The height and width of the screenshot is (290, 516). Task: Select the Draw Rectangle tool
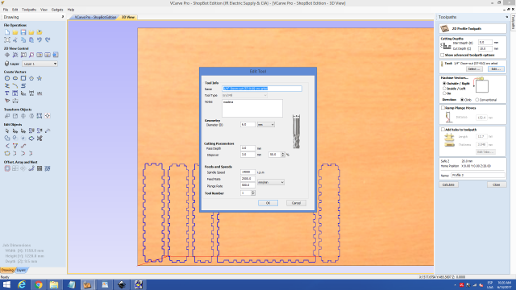[23, 78]
